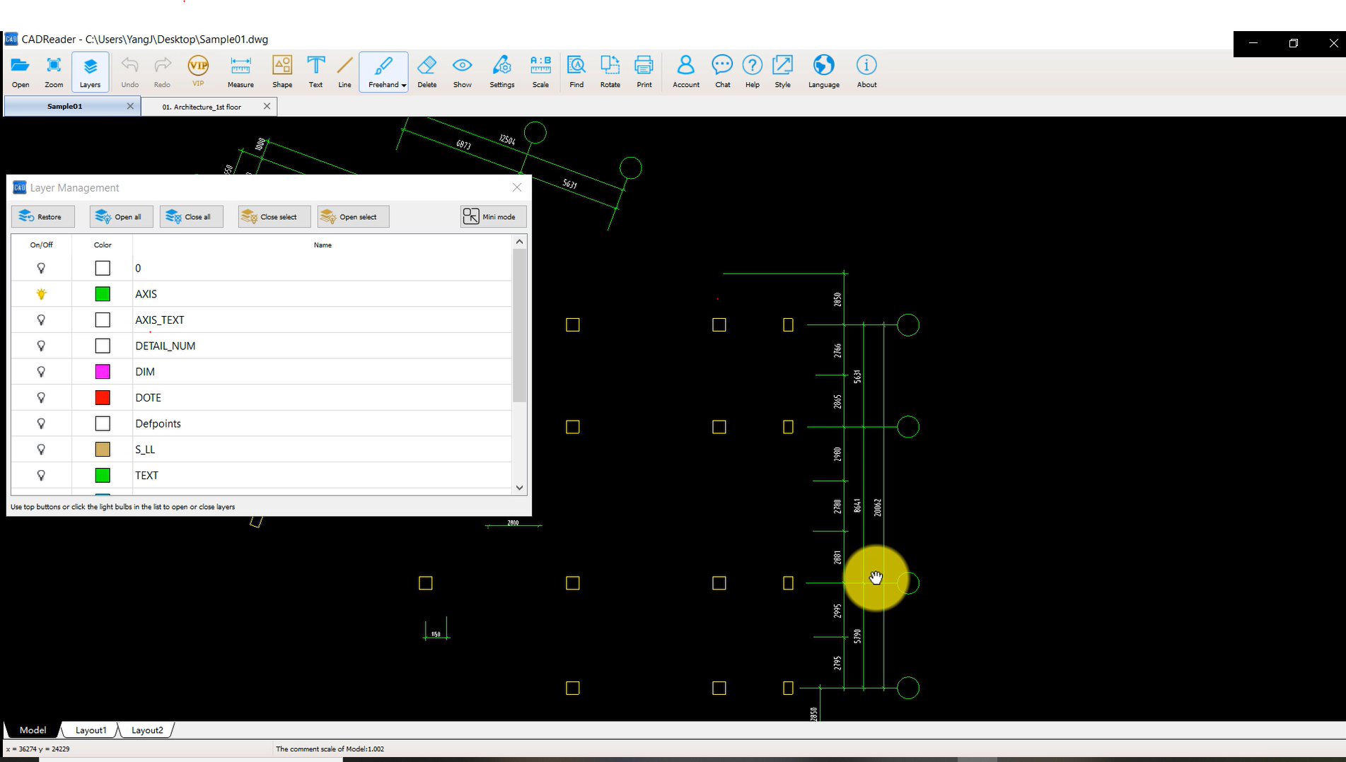Open the Account menu

tap(685, 71)
